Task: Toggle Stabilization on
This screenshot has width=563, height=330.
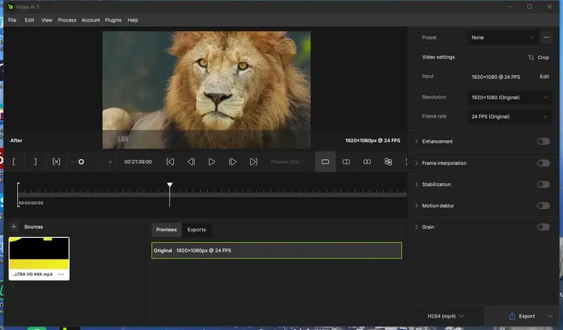Action: coord(543,184)
